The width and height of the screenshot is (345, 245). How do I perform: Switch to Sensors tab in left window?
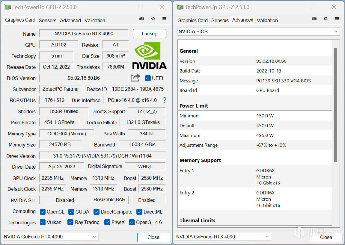(47, 20)
